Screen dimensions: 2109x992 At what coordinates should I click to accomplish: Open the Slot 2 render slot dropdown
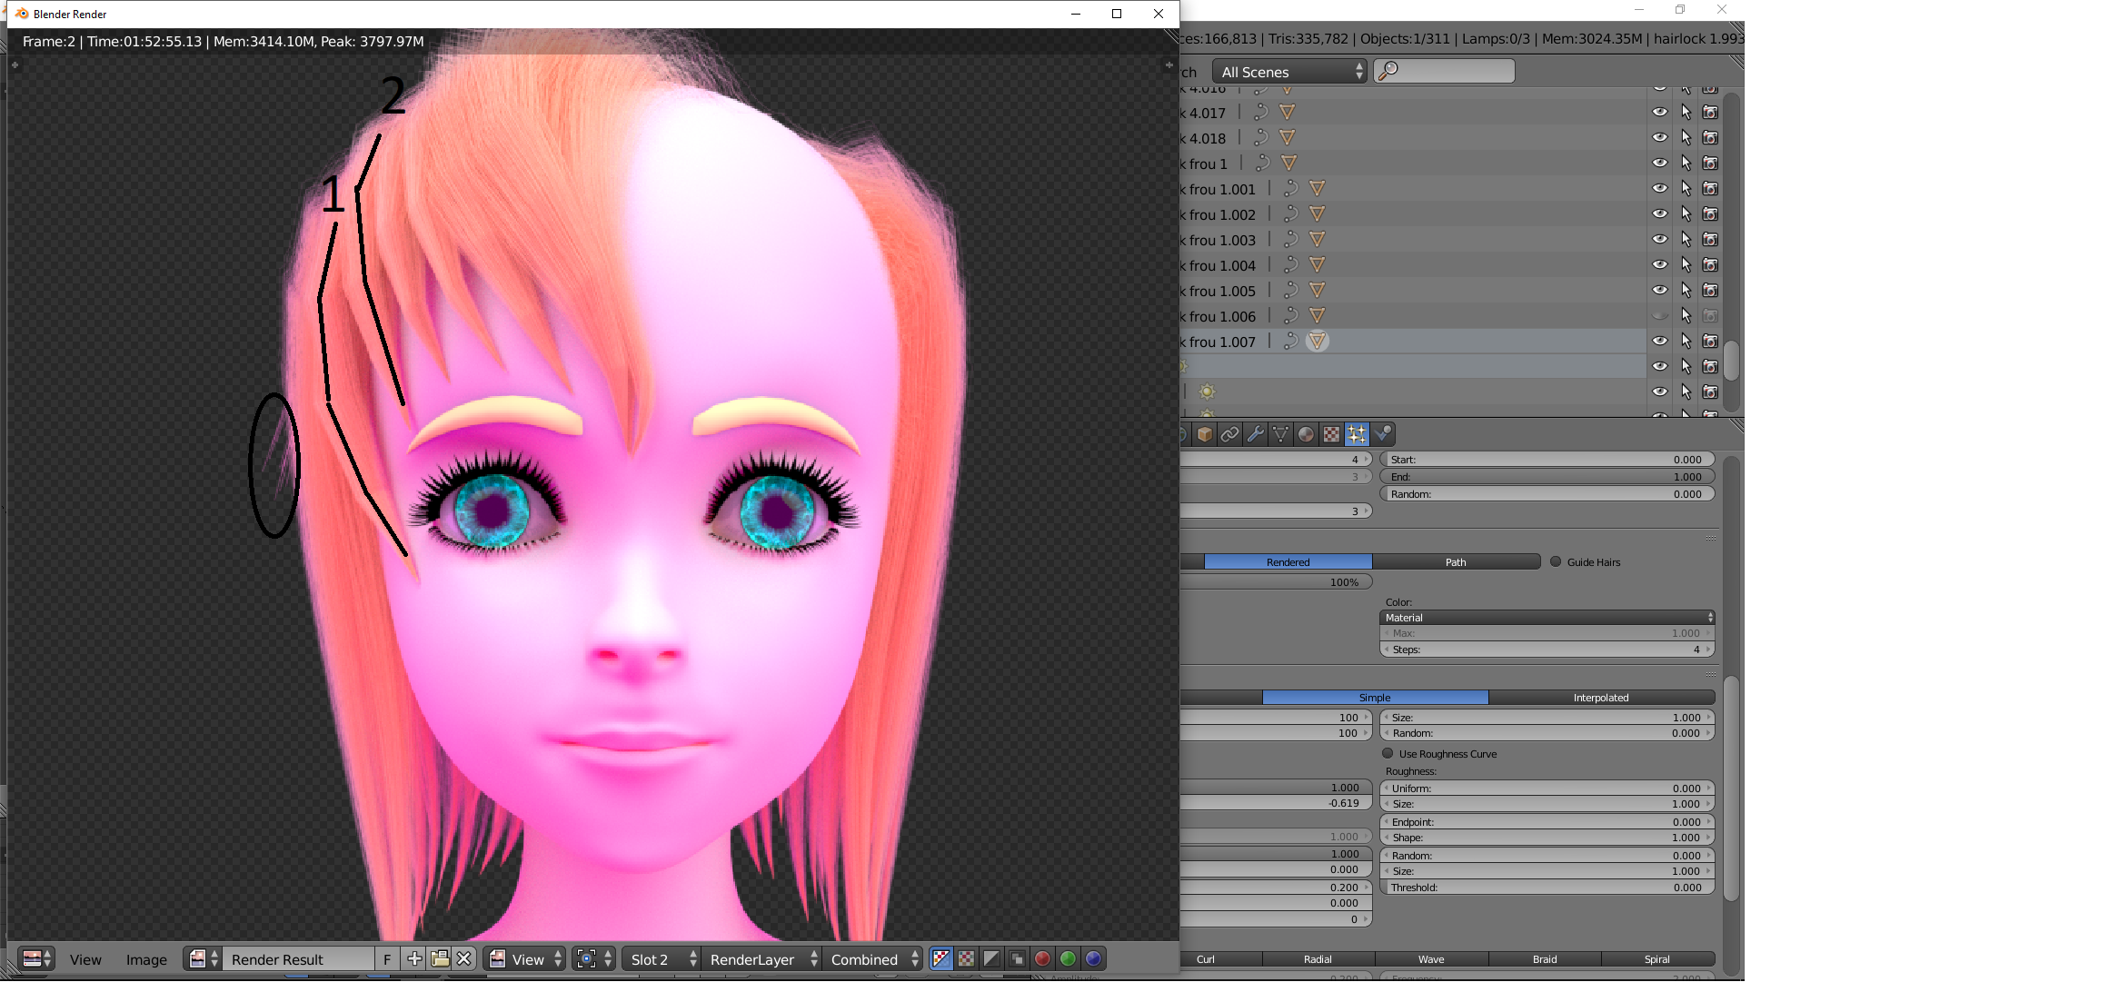point(662,959)
